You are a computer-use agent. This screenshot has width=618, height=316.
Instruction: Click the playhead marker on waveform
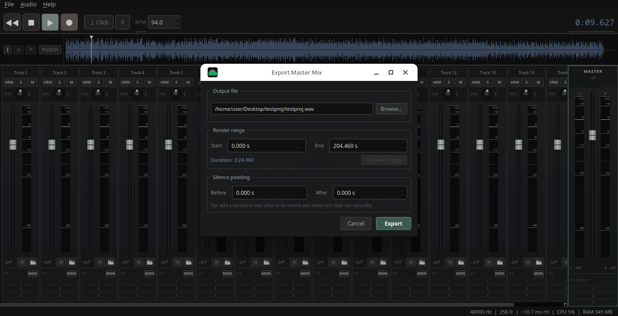pos(91,38)
